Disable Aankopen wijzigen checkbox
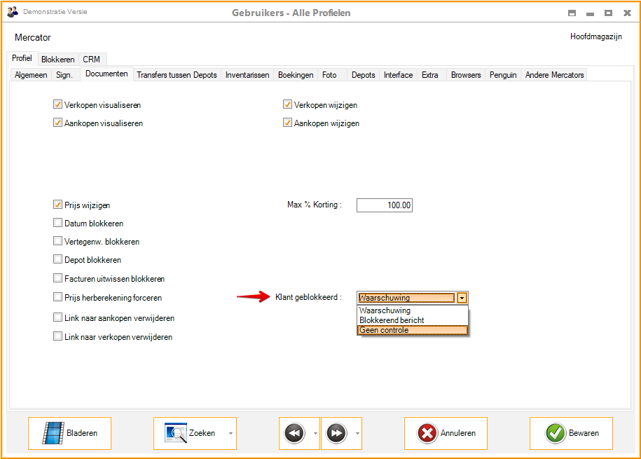 pos(287,123)
